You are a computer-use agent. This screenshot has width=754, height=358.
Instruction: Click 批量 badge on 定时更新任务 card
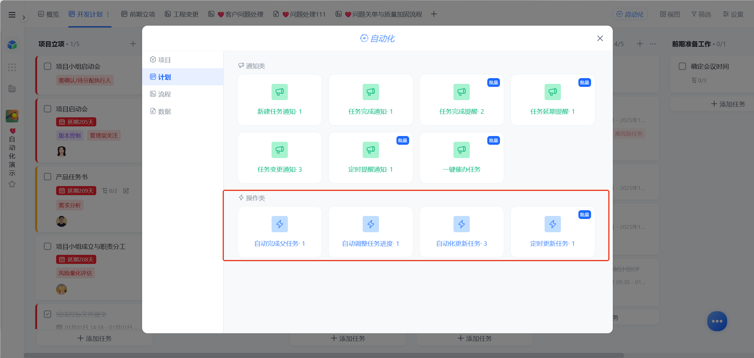click(584, 215)
